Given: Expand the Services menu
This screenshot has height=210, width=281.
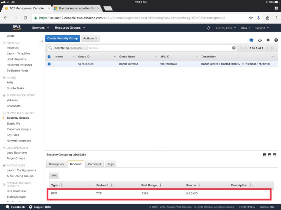Looking at the screenshot, I should (40, 28).
